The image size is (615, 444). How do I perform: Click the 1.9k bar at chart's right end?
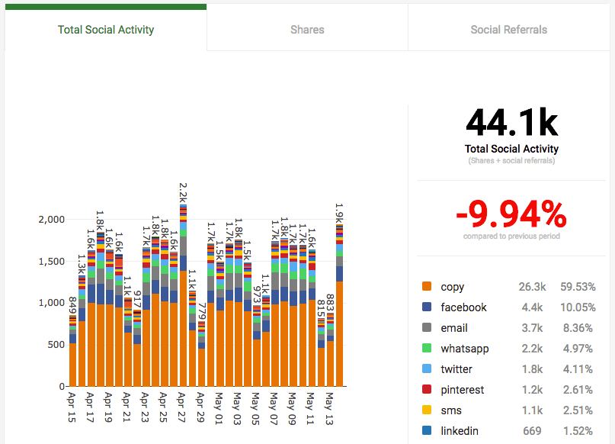tap(339, 305)
